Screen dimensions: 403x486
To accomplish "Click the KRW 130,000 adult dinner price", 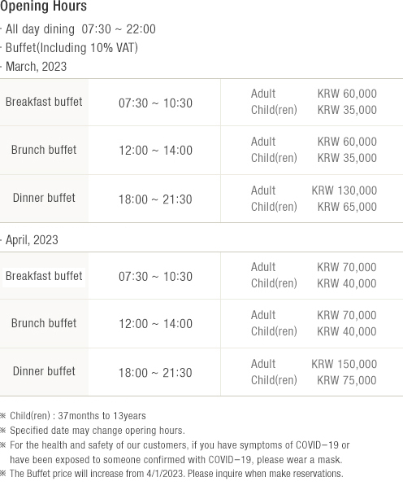I will click(344, 190).
